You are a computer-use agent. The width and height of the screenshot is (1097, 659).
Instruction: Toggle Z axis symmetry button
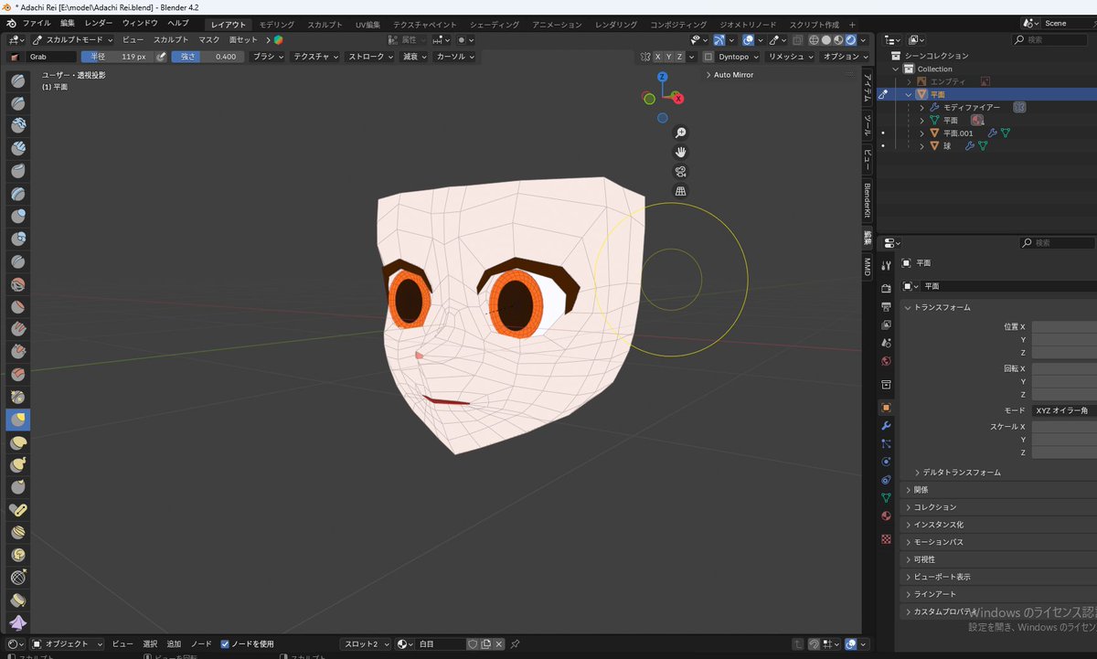pos(679,57)
